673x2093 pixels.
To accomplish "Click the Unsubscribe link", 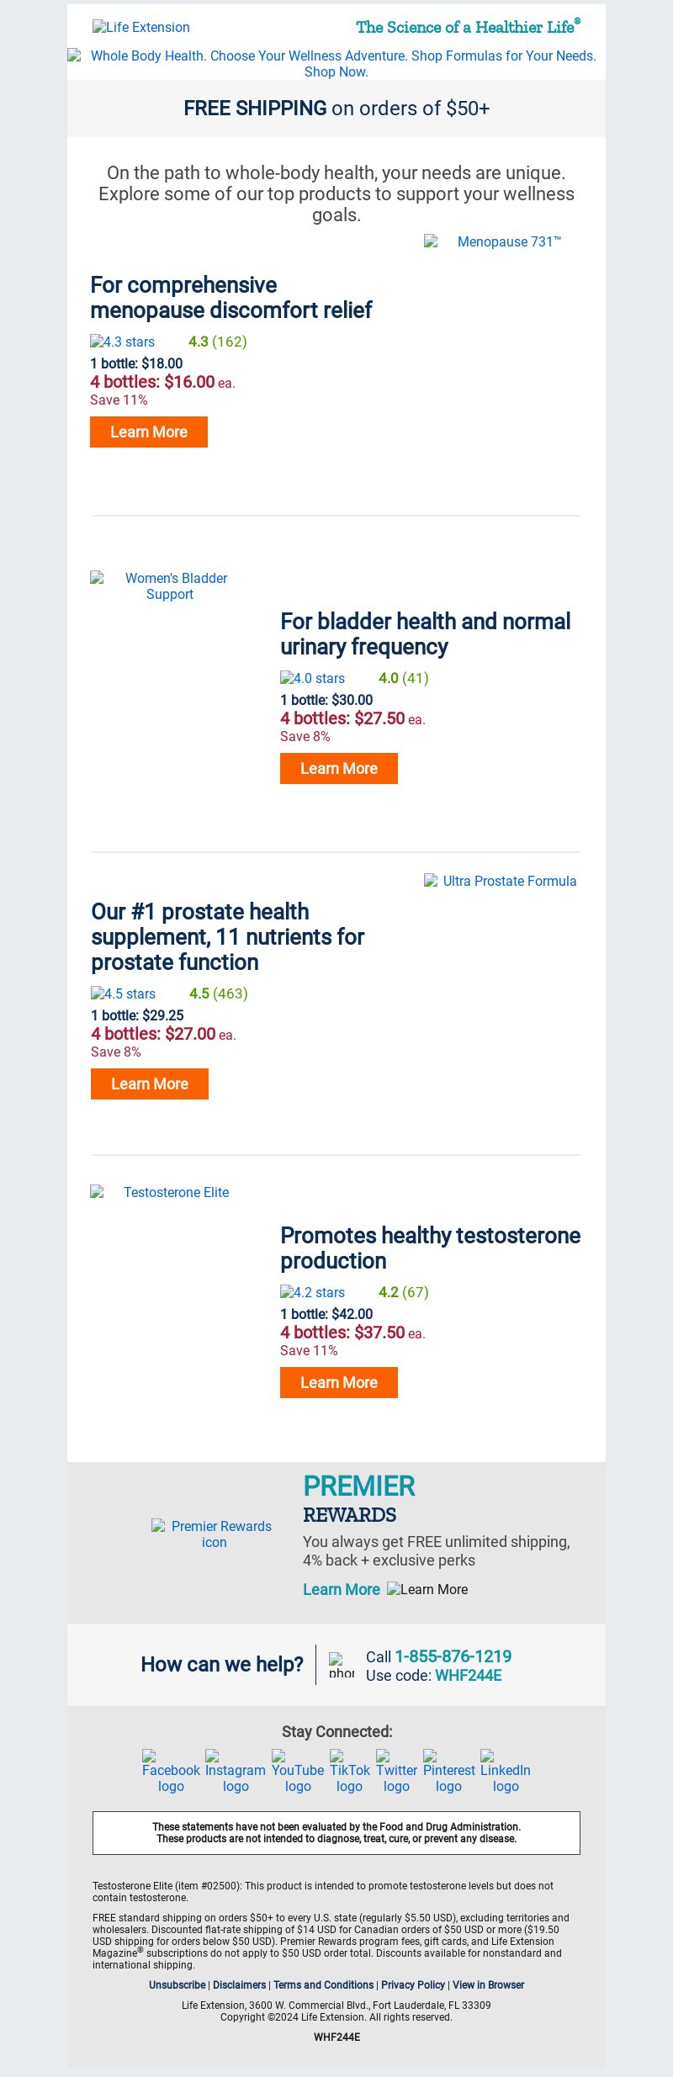I will tap(178, 1984).
